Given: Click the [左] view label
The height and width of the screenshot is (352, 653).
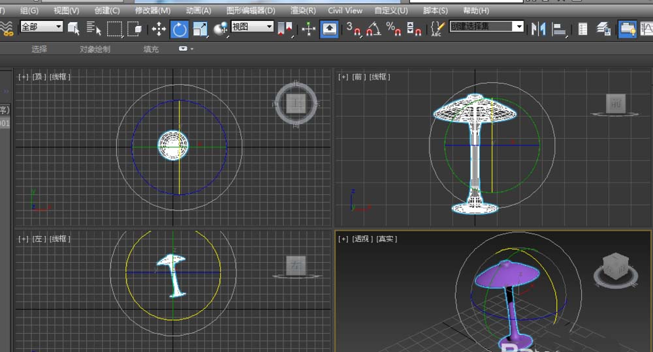Looking at the screenshot, I should click(39, 239).
